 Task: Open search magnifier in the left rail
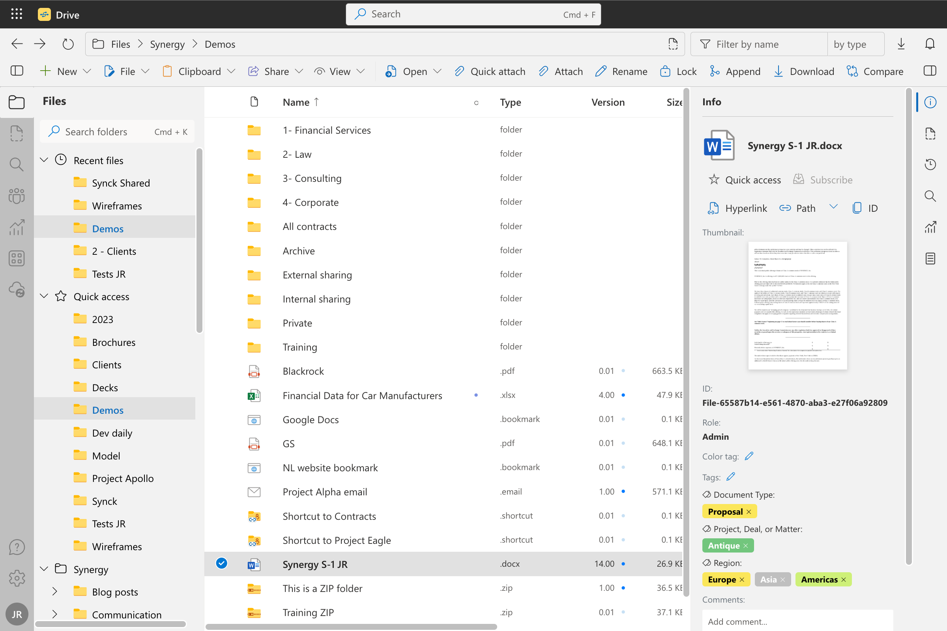[17, 164]
